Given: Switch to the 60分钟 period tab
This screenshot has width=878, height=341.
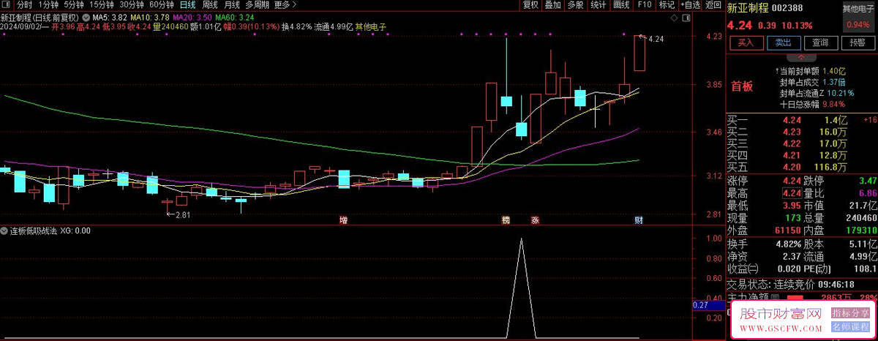Looking at the screenshot, I should pos(161,4).
